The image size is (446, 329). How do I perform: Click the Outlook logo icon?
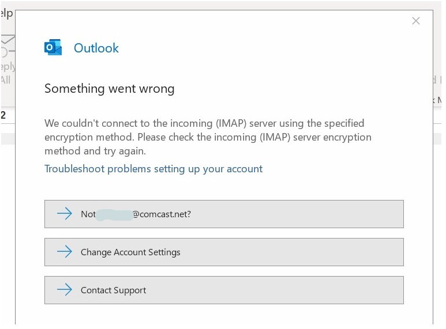pos(53,48)
